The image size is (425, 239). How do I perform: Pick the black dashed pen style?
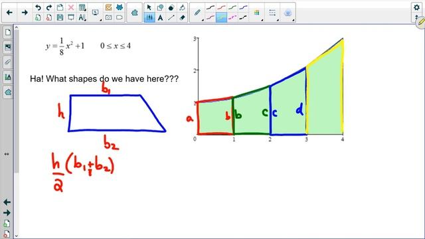(243, 18)
